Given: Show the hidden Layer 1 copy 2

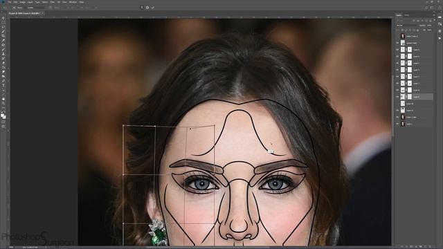Looking at the screenshot, I should pos(397,36).
